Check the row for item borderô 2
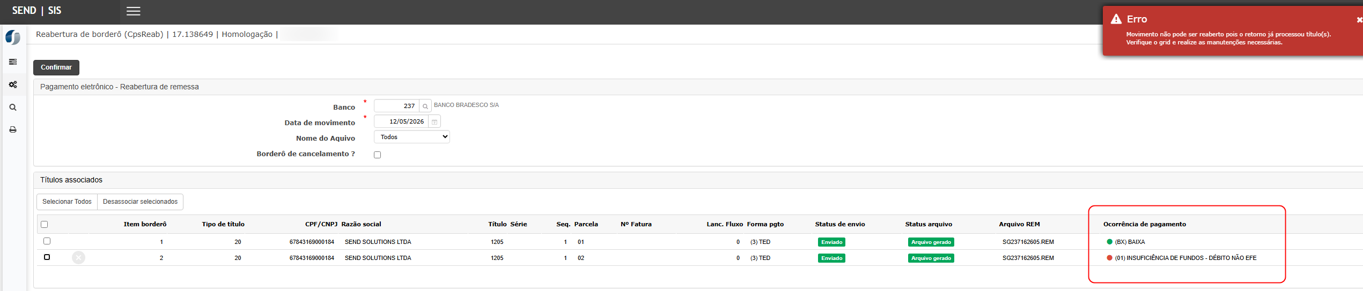 47,257
